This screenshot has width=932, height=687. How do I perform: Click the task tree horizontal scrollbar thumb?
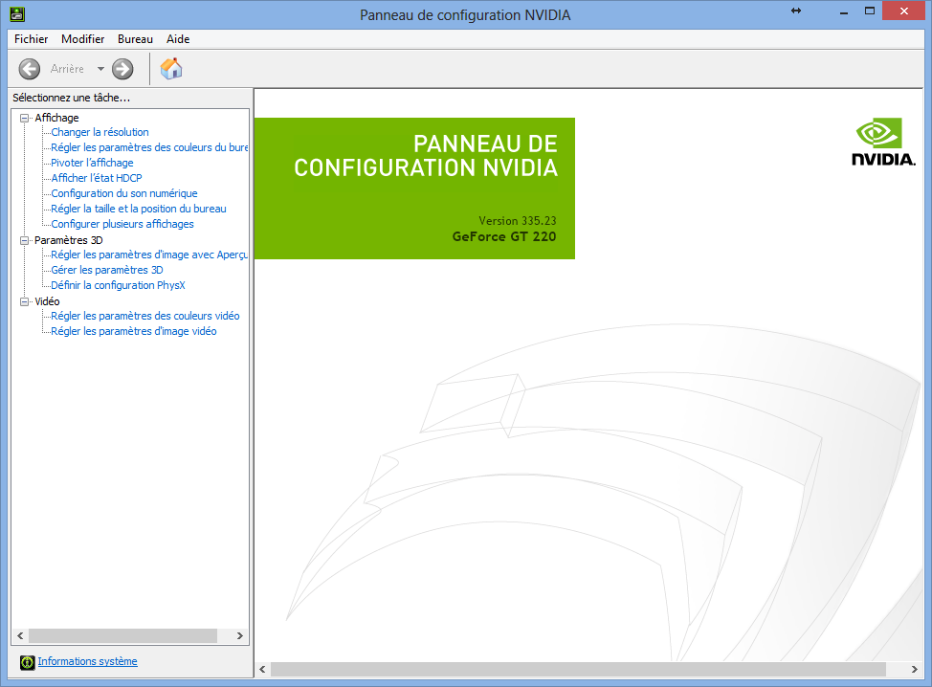click(x=123, y=636)
